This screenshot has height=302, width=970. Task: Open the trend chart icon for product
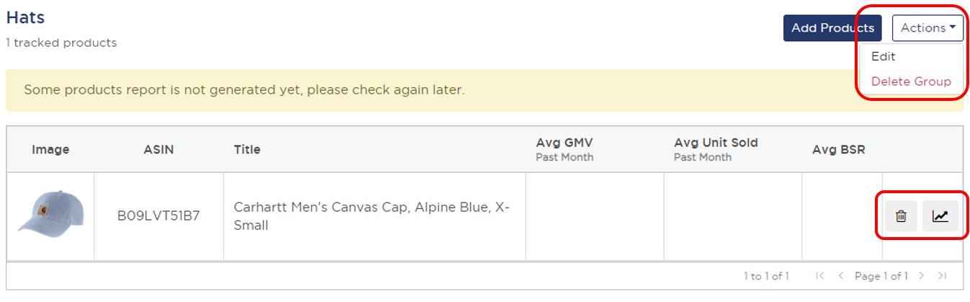(940, 216)
